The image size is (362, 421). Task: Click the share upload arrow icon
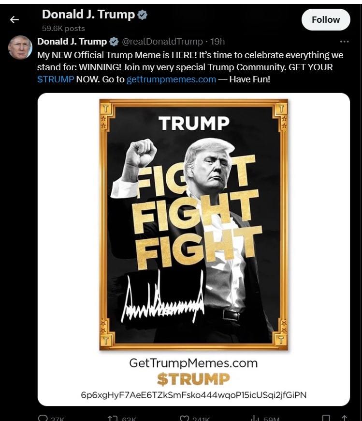(345, 418)
